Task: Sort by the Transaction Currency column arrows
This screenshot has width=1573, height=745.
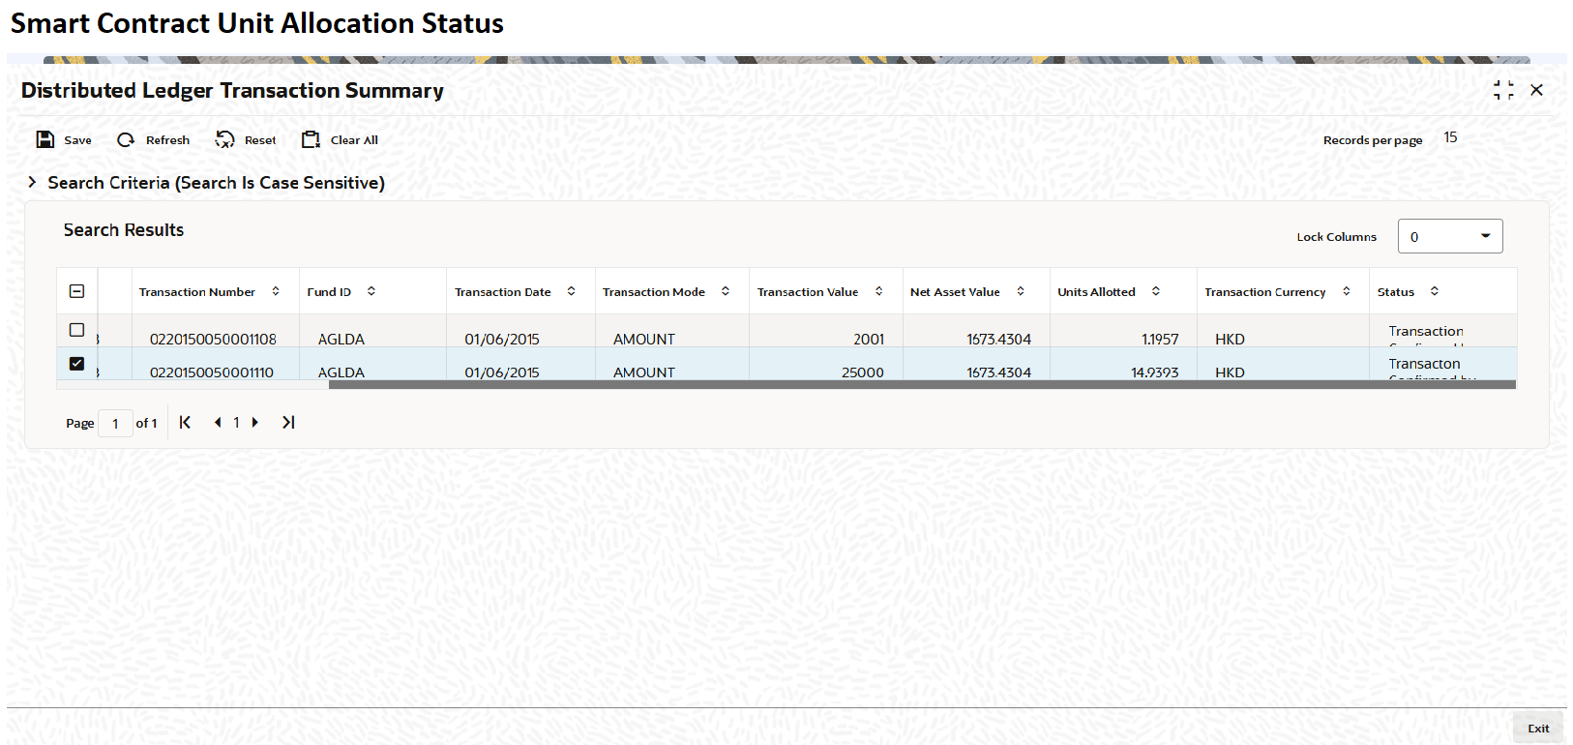Action: click(1347, 291)
